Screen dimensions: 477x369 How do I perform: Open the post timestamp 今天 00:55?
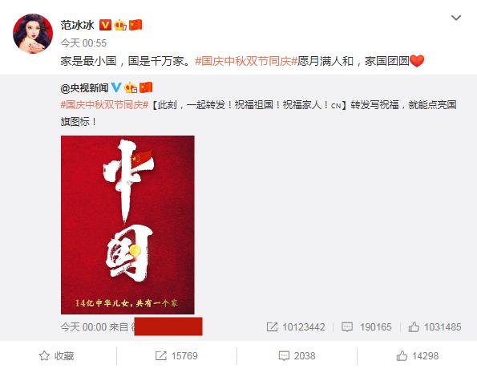coord(83,43)
